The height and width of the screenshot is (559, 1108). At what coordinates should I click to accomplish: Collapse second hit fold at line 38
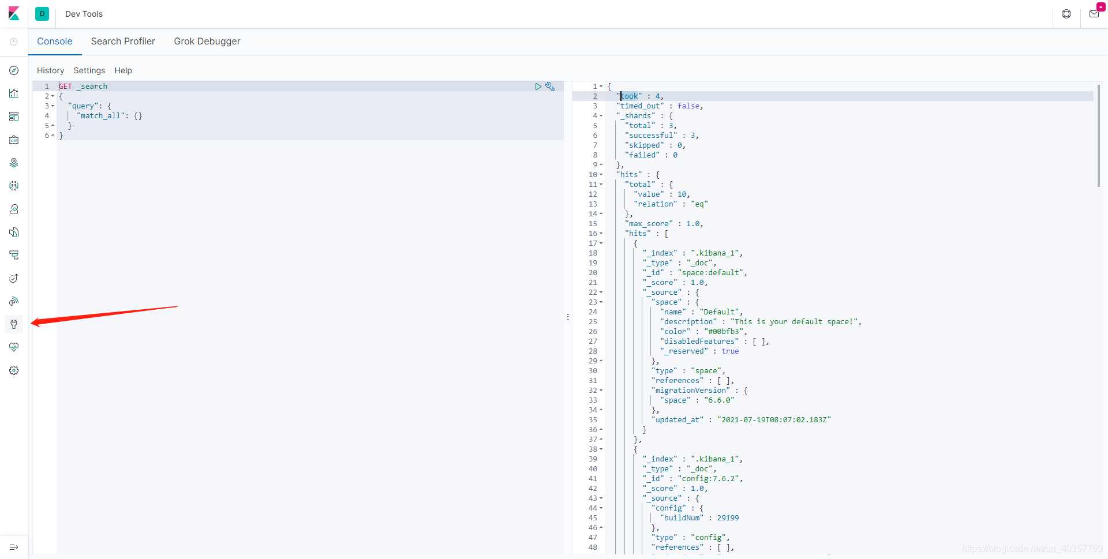pyautogui.click(x=601, y=449)
